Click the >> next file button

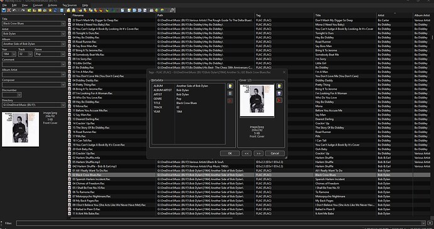tap(259, 153)
